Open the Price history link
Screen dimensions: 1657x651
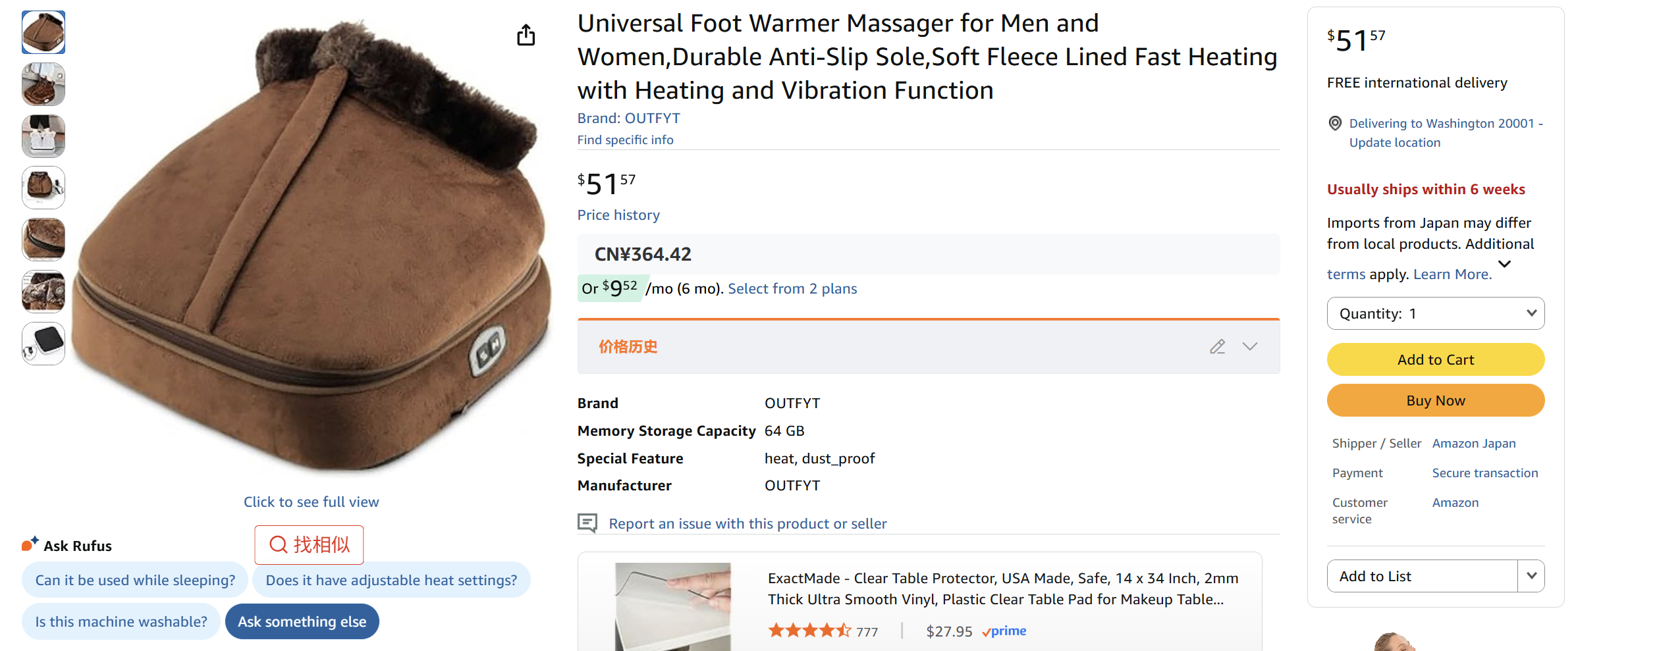click(x=618, y=215)
